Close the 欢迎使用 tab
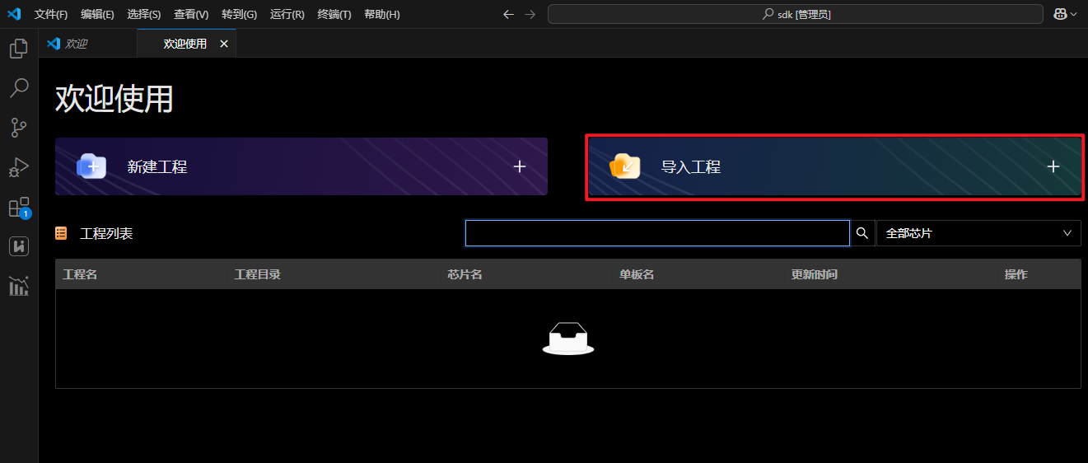This screenshot has height=463, width=1088. coord(223,44)
